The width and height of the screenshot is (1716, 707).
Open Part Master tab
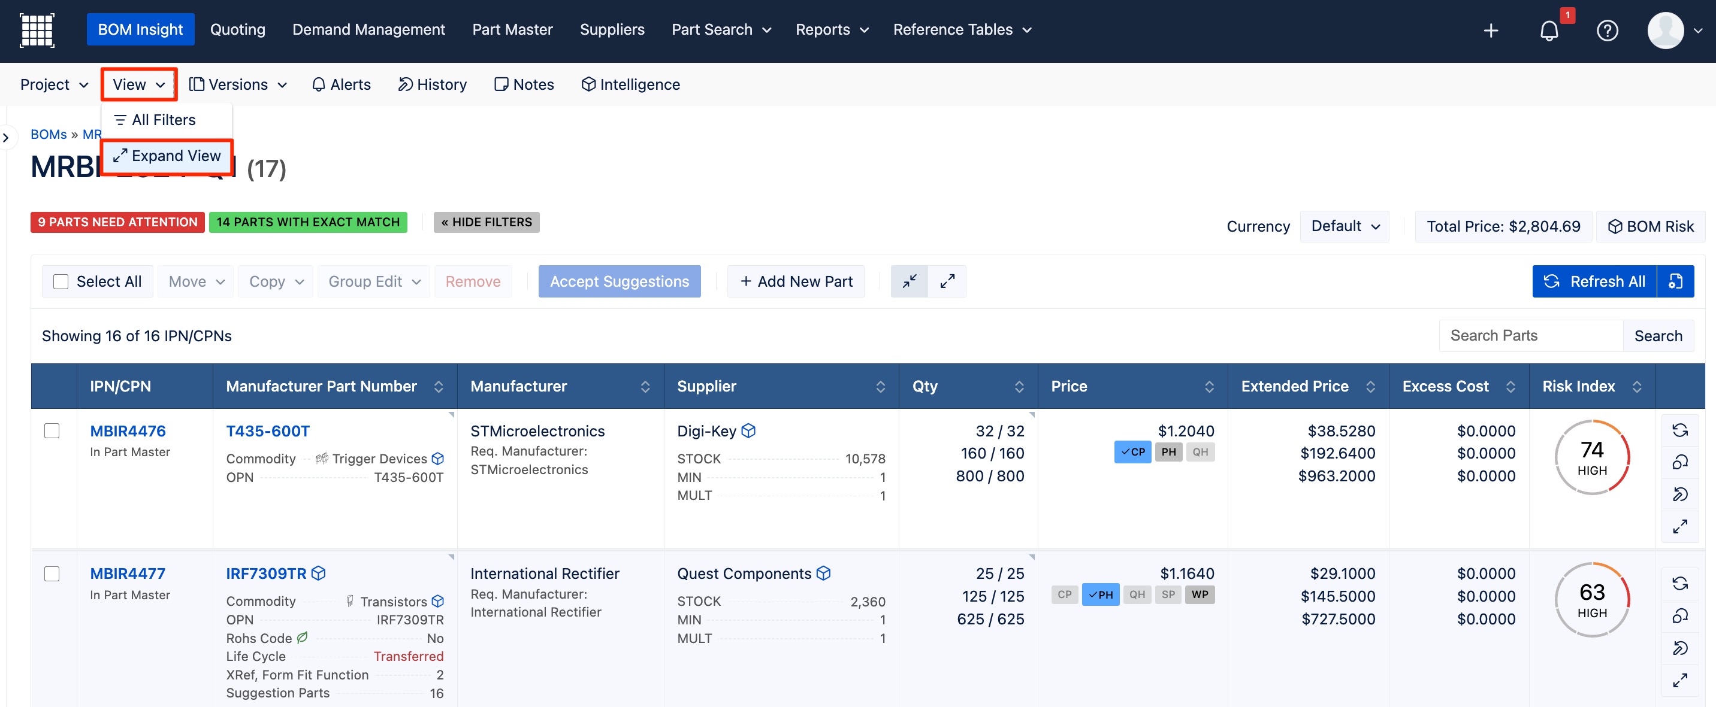(512, 30)
